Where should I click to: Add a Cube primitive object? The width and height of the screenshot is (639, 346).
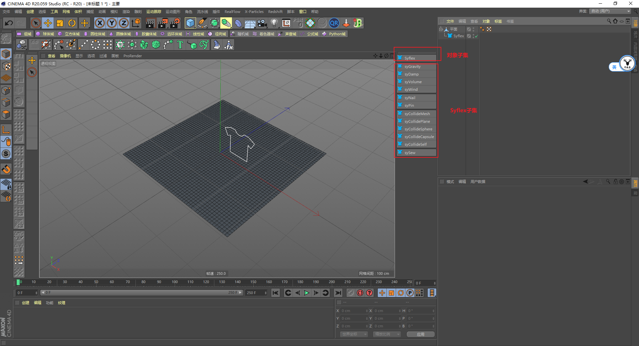pyautogui.click(x=190, y=23)
